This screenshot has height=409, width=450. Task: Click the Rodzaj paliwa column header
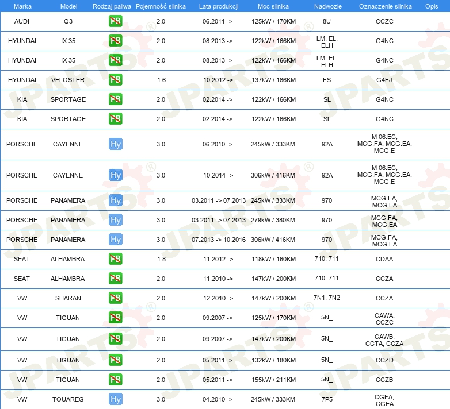click(x=112, y=6)
